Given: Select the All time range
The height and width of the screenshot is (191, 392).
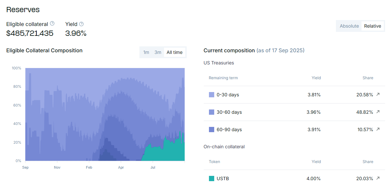Looking at the screenshot, I should (175, 52).
